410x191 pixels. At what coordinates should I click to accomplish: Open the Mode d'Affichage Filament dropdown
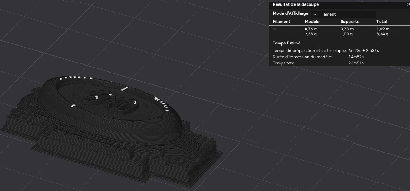(x=343, y=14)
